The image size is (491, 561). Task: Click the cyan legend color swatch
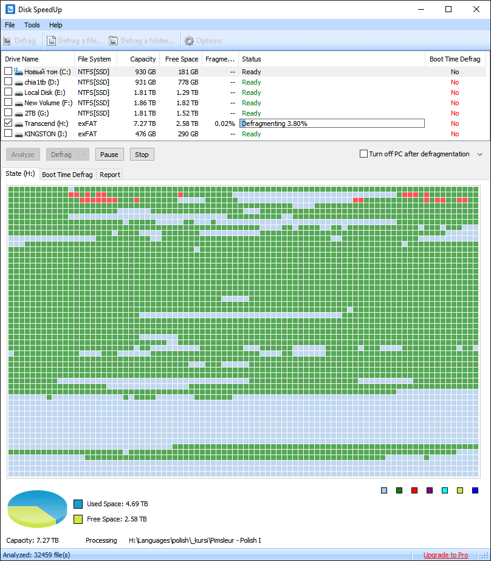tap(445, 490)
